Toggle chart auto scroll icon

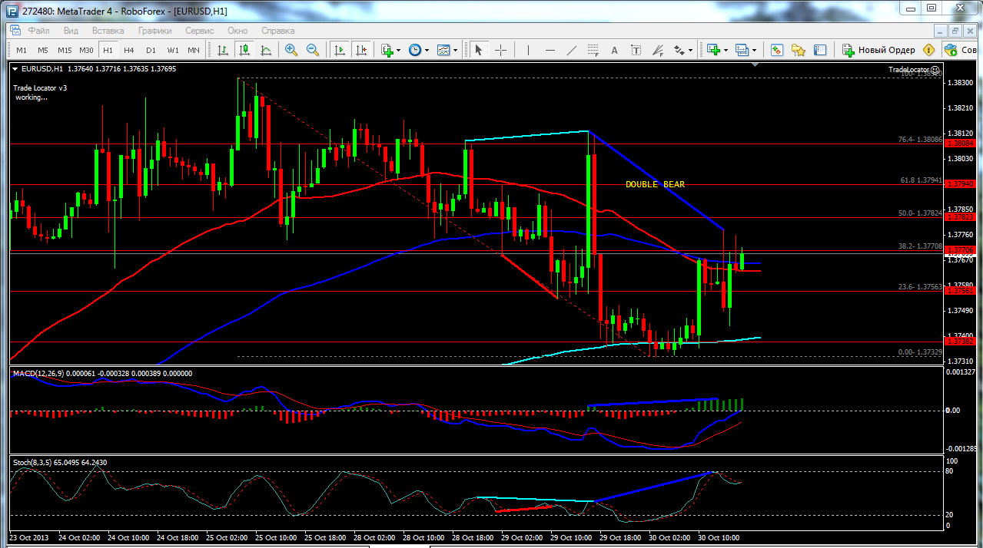coord(340,50)
